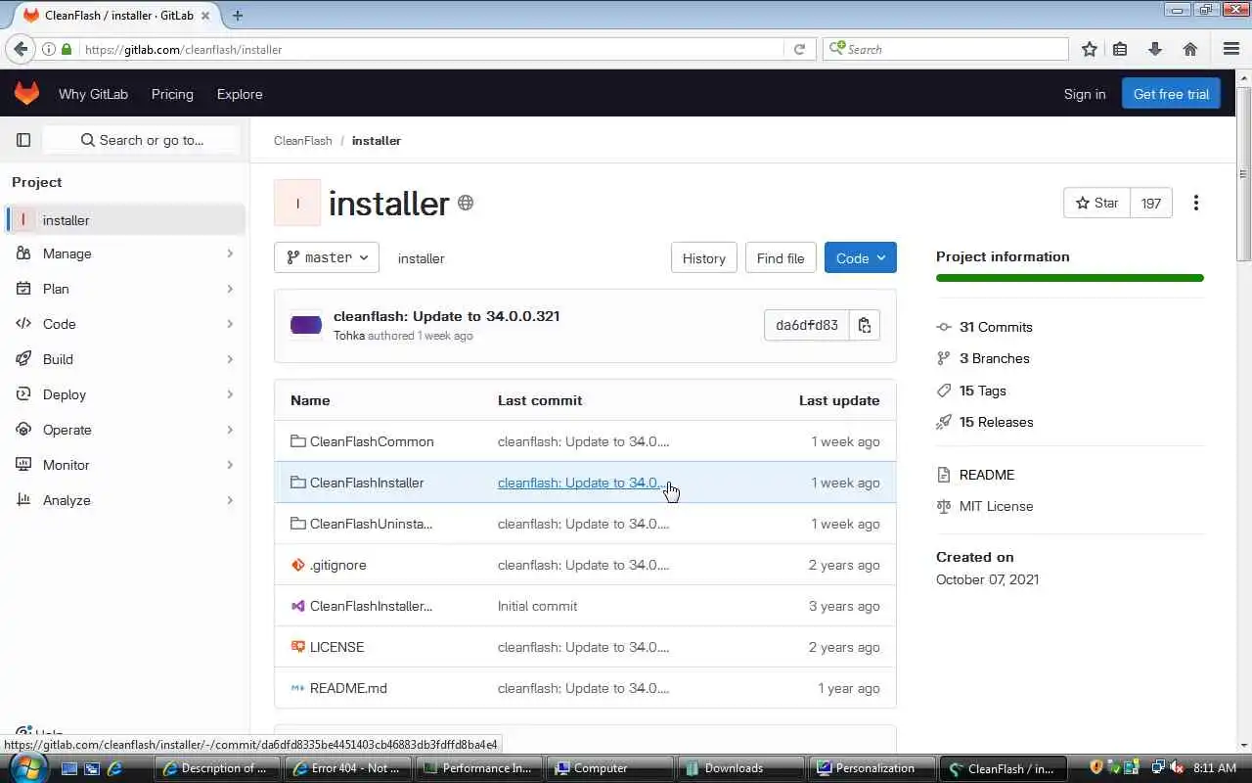Open the Firefox hamburger menu

coord(1231,49)
